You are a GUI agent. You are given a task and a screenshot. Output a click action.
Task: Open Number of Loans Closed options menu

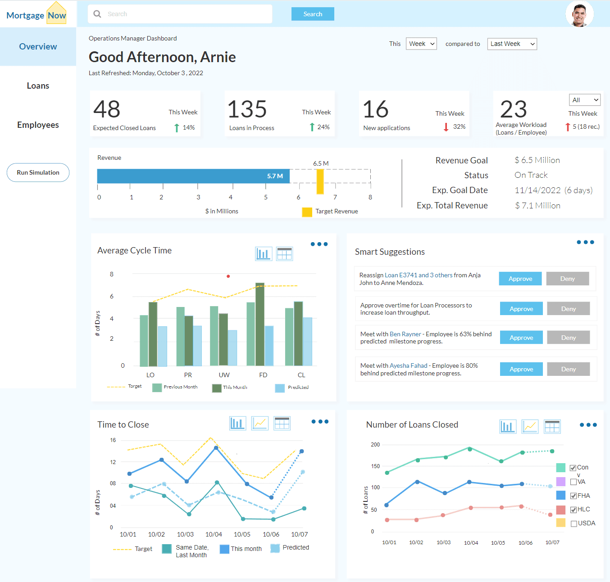coord(588,425)
